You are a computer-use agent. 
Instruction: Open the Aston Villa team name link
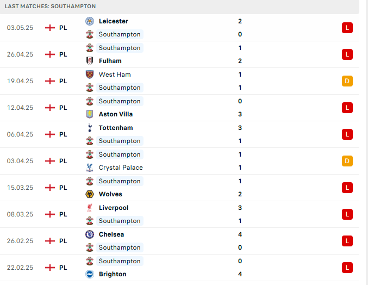(116, 114)
